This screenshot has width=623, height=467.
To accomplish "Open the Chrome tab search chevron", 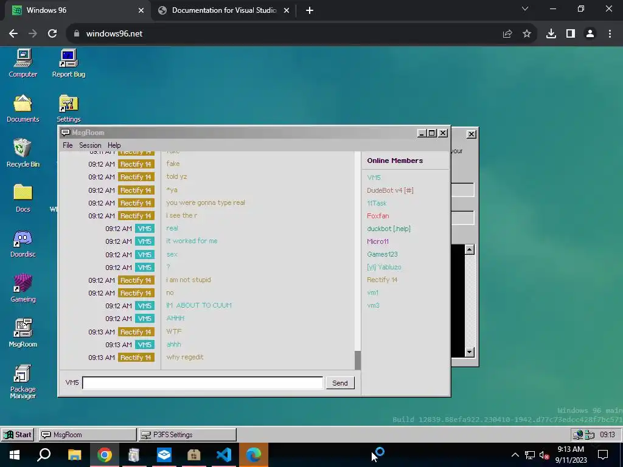I will [x=525, y=9].
